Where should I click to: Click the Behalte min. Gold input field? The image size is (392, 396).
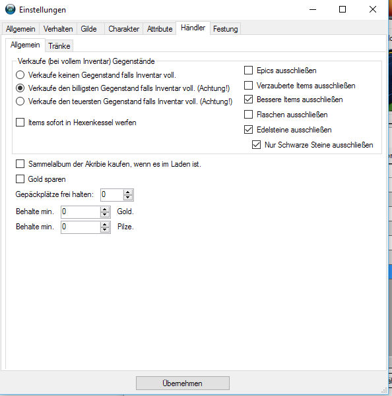tap(81, 212)
